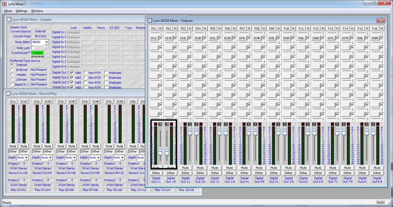Open the Rate Select 48000 dropdown
Viewport: 393px width, 207px height.
pos(46,42)
